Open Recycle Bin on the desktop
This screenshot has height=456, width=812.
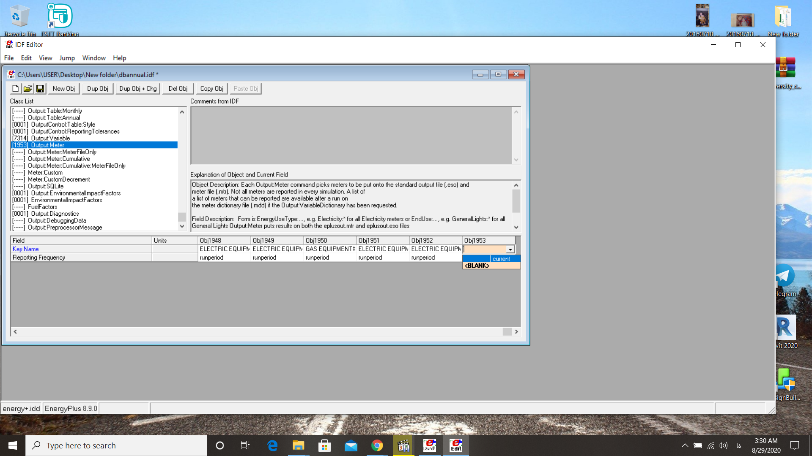[x=19, y=20]
